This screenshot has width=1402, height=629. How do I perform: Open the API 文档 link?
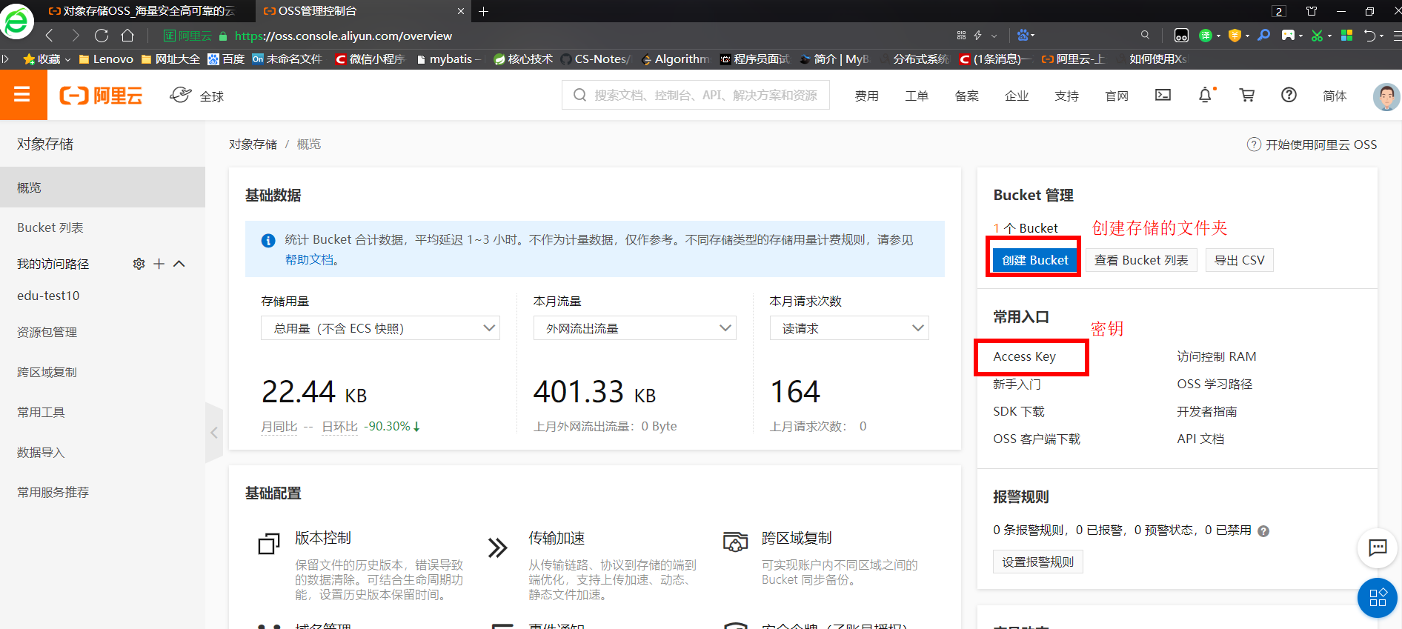[x=1200, y=439]
